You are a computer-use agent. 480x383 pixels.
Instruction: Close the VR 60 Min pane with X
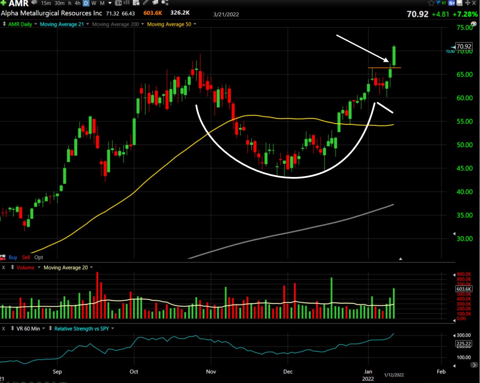4,328
